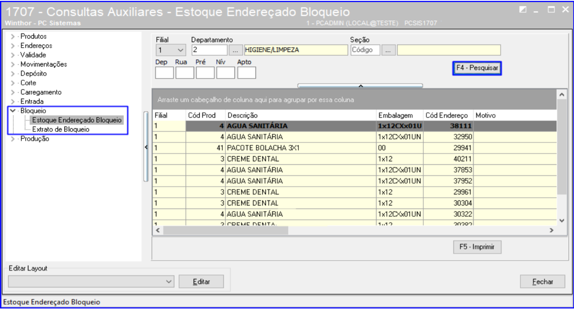Click the Nív address field
574x310 pixels.
coord(226,73)
